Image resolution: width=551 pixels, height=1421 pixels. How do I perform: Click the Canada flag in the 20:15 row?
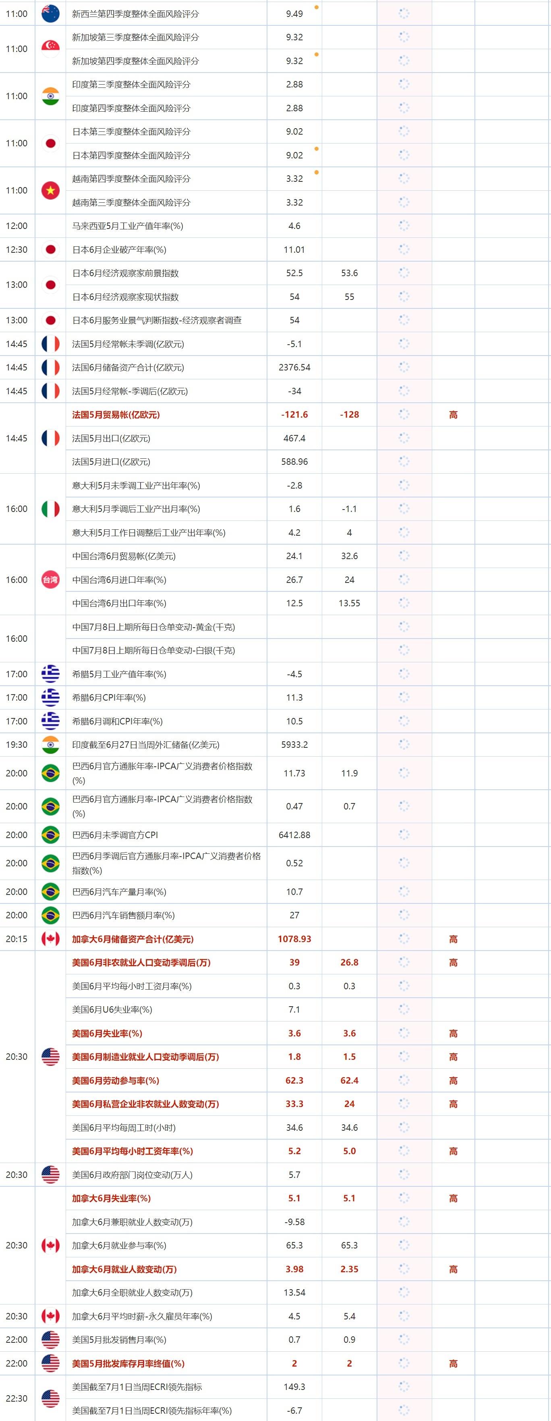50,939
